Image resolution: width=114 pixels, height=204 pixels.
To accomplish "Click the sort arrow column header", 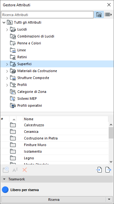I will (x=13, y=119).
